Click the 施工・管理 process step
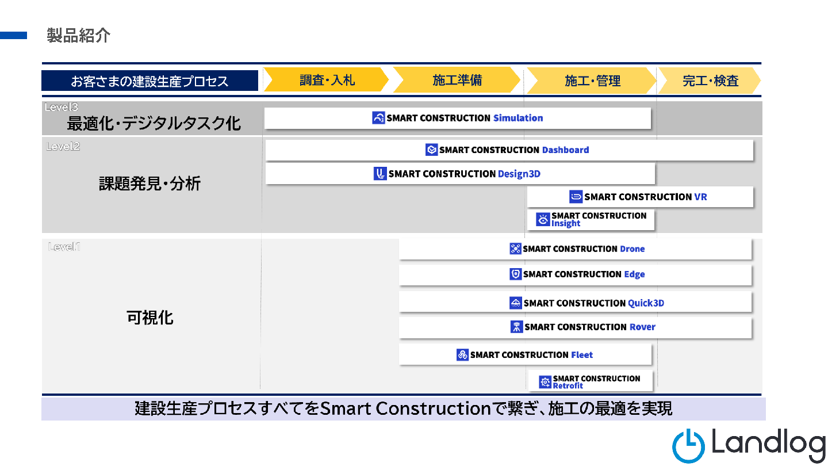This screenshot has height=466, width=828. [591, 81]
